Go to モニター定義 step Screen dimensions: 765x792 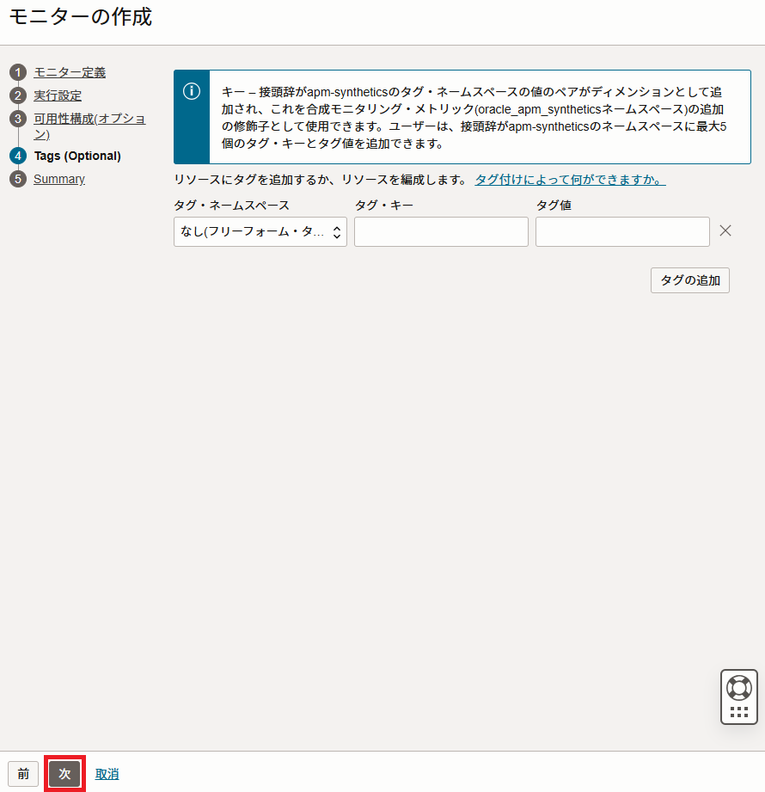(x=70, y=73)
